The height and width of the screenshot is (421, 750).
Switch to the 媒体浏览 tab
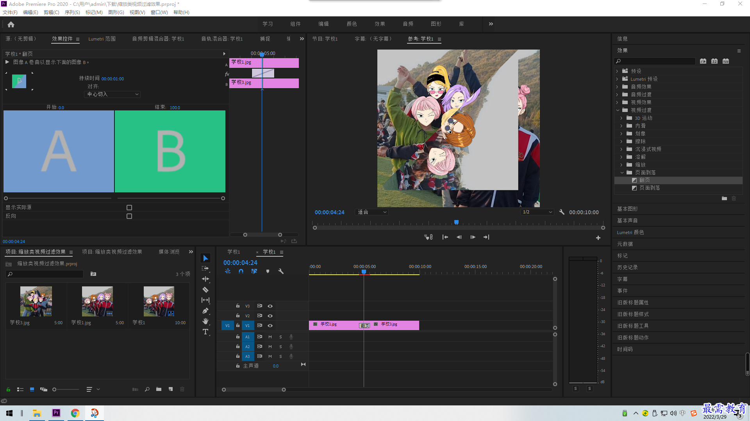pyautogui.click(x=169, y=252)
